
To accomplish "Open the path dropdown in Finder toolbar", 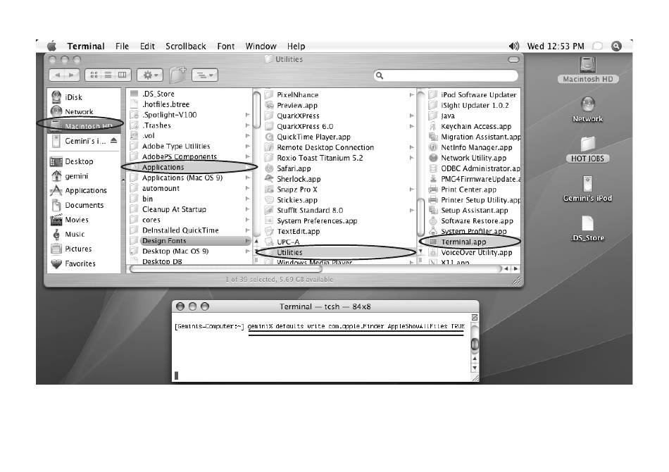I will pos(205,75).
